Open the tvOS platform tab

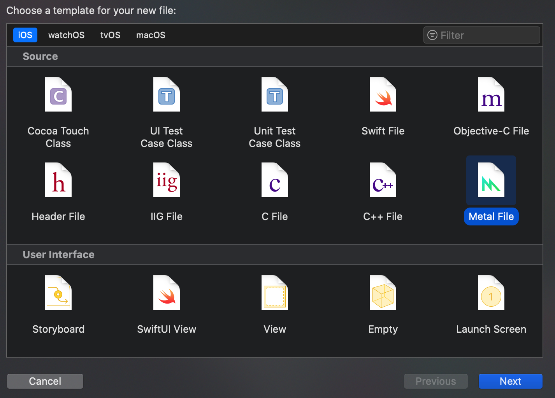coord(110,35)
